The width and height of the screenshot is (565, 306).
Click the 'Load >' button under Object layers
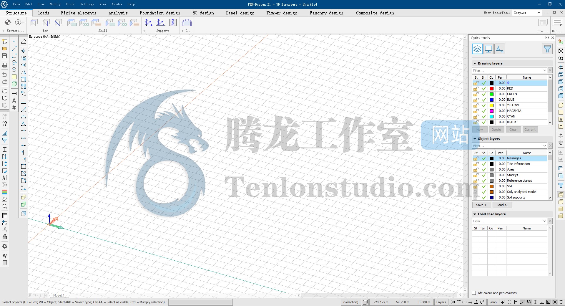pyautogui.click(x=502, y=205)
